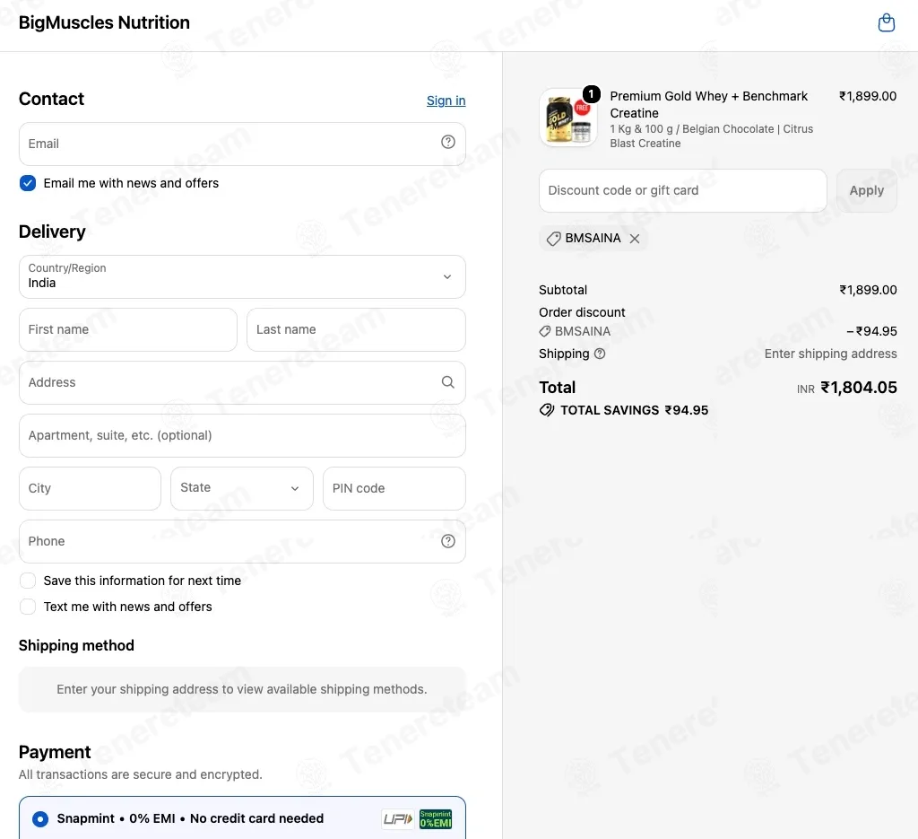Screen dimensions: 918x839
Task: Click the Enter shipping address text
Action: [830, 354]
